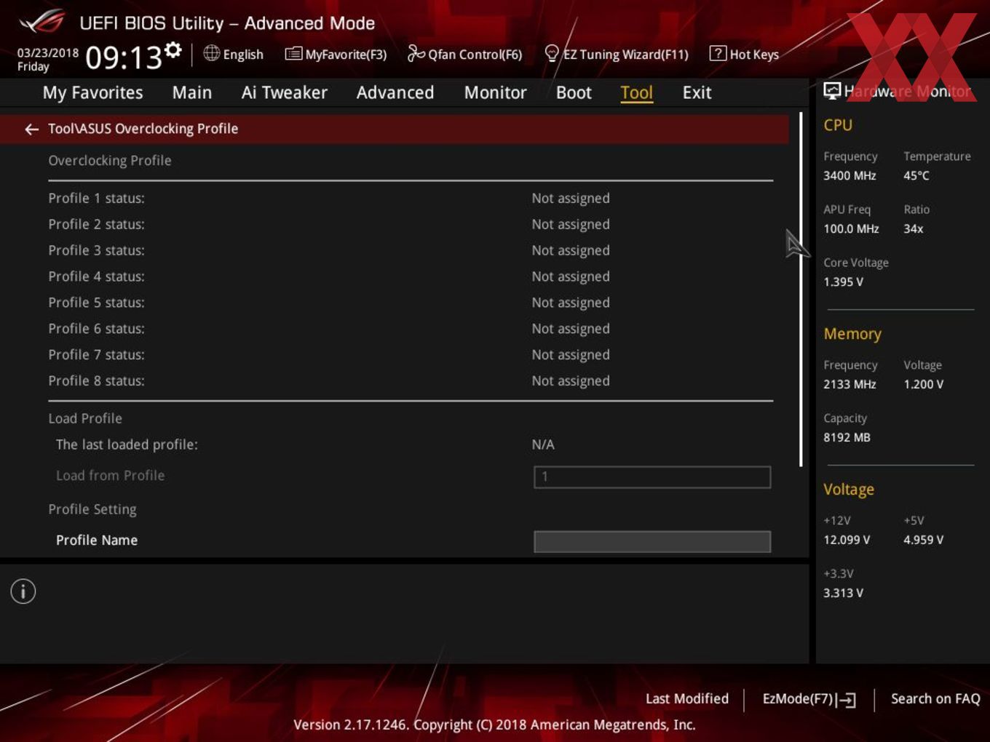
Task: Click the 34x ratio value
Action: coord(914,228)
